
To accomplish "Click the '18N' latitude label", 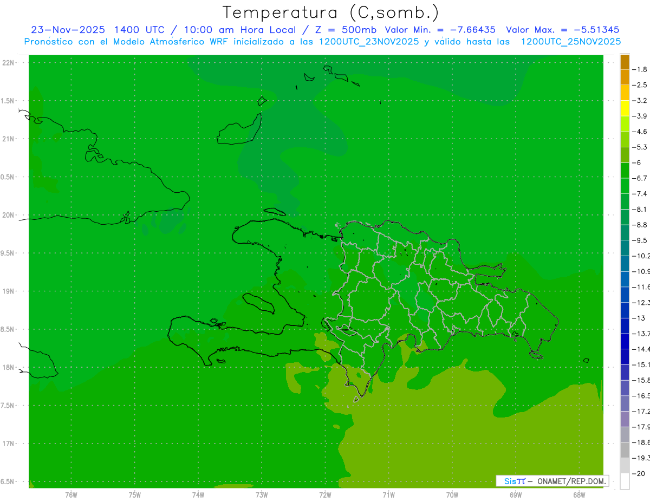I will [x=8, y=368].
